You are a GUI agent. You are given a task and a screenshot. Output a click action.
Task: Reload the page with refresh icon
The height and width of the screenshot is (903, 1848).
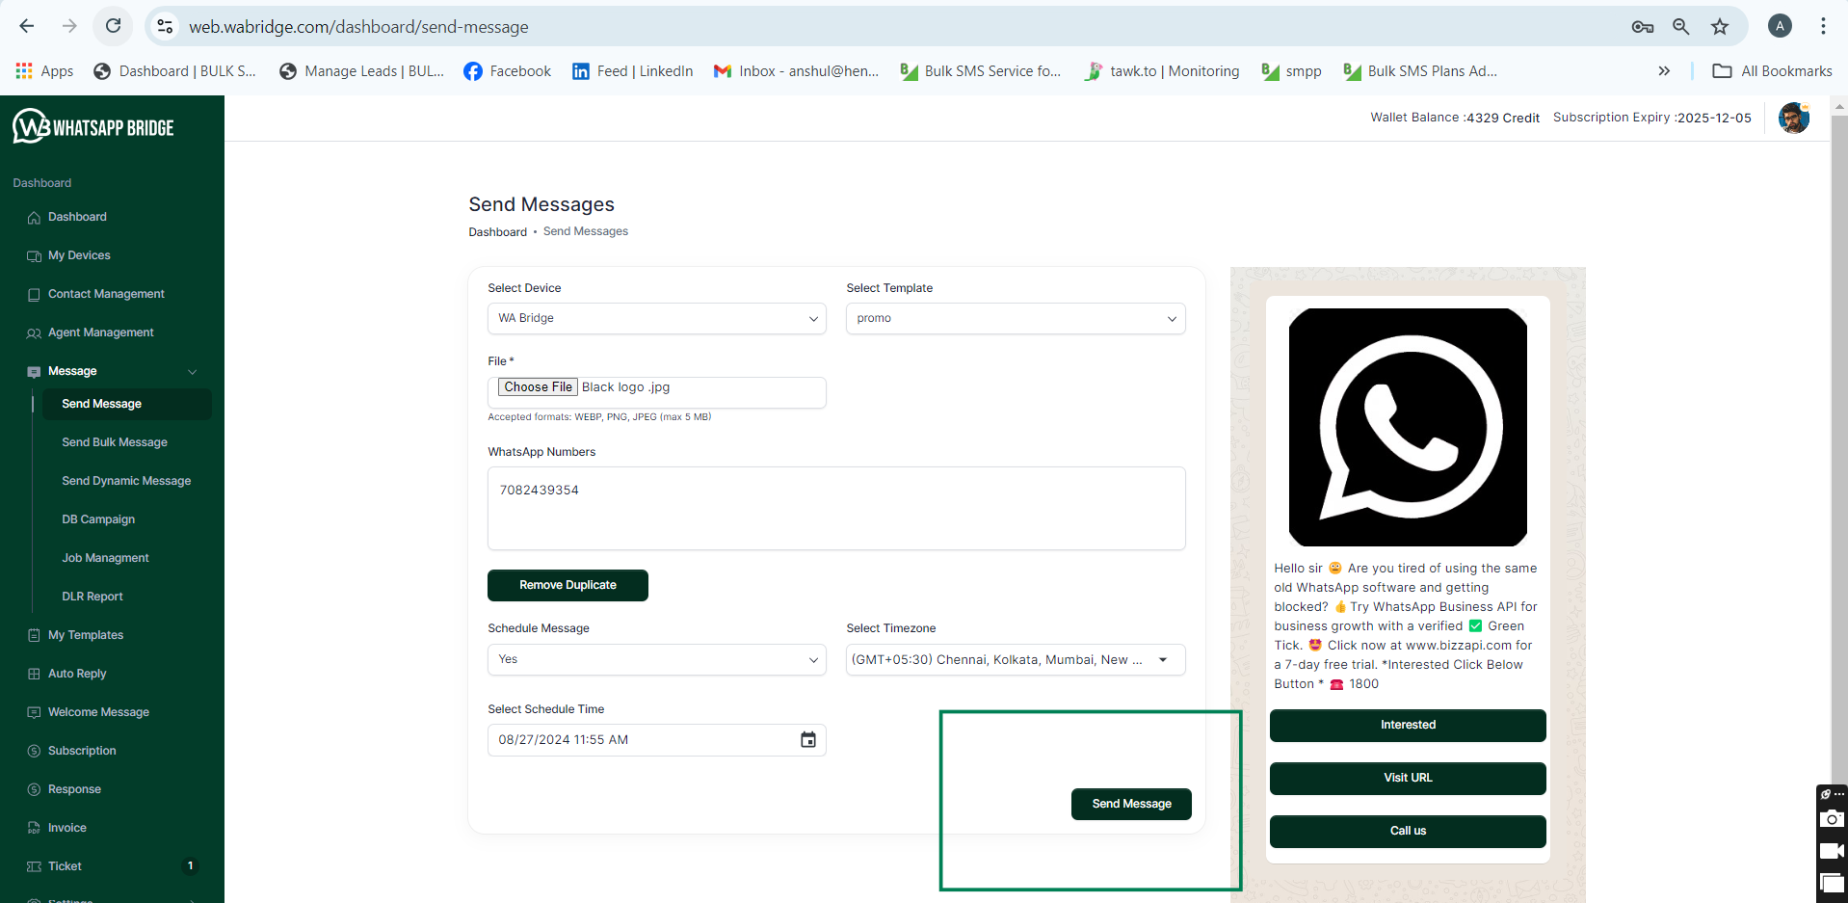click(114, 26)
